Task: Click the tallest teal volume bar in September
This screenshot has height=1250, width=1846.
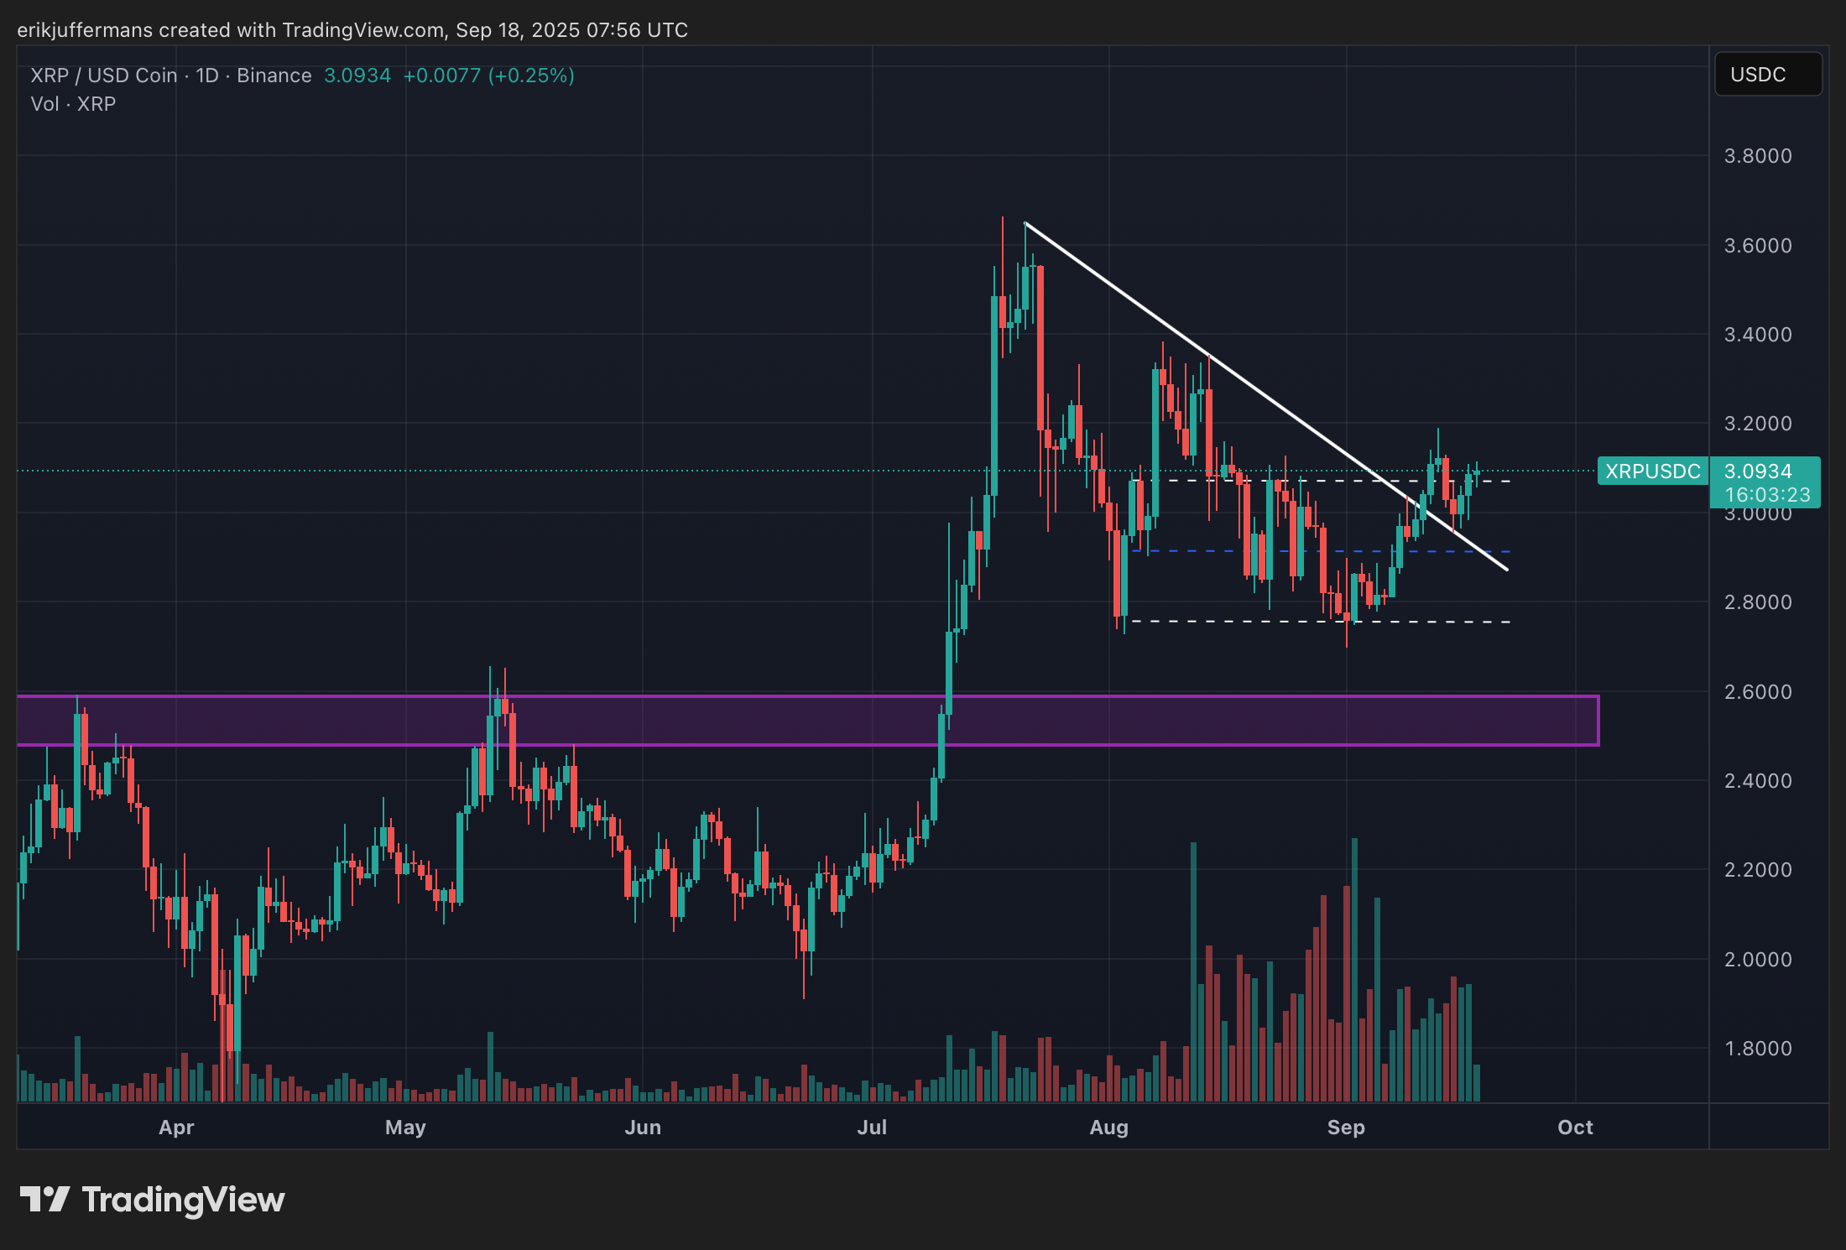Action: (1354, 965)
